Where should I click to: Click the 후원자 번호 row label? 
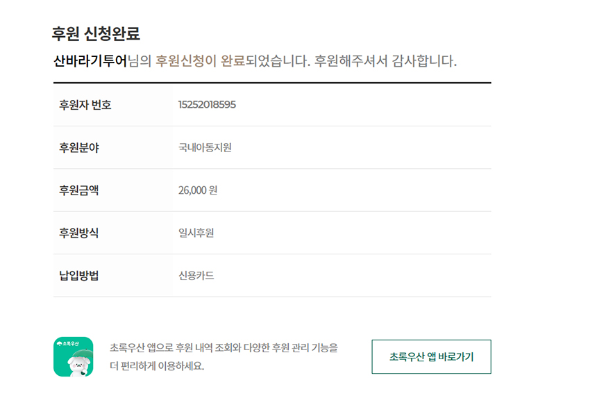85,105
